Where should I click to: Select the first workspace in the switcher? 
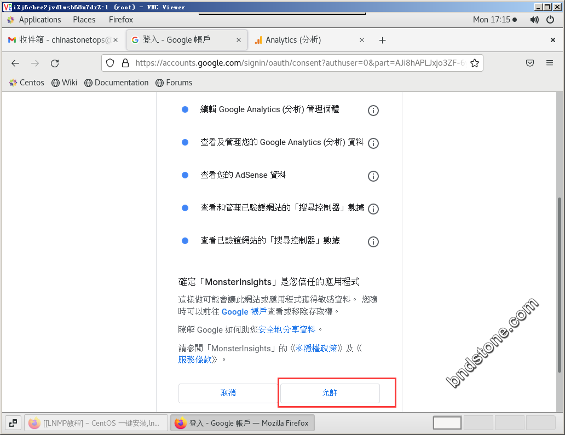click(x=447, y=423)
